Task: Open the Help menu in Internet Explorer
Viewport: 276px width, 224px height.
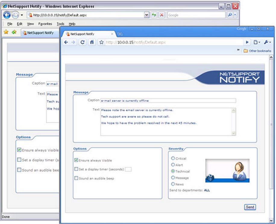Action: (x=72, y=24)
